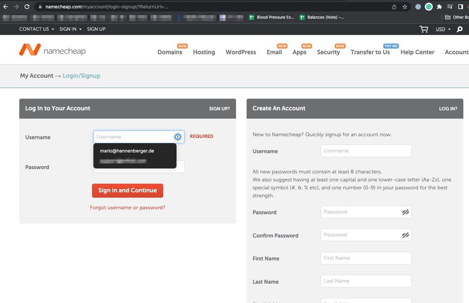The height and width of the screenshot is (303, 469).
Task: Open the site search magnifier icon
Action: point(460,29)
